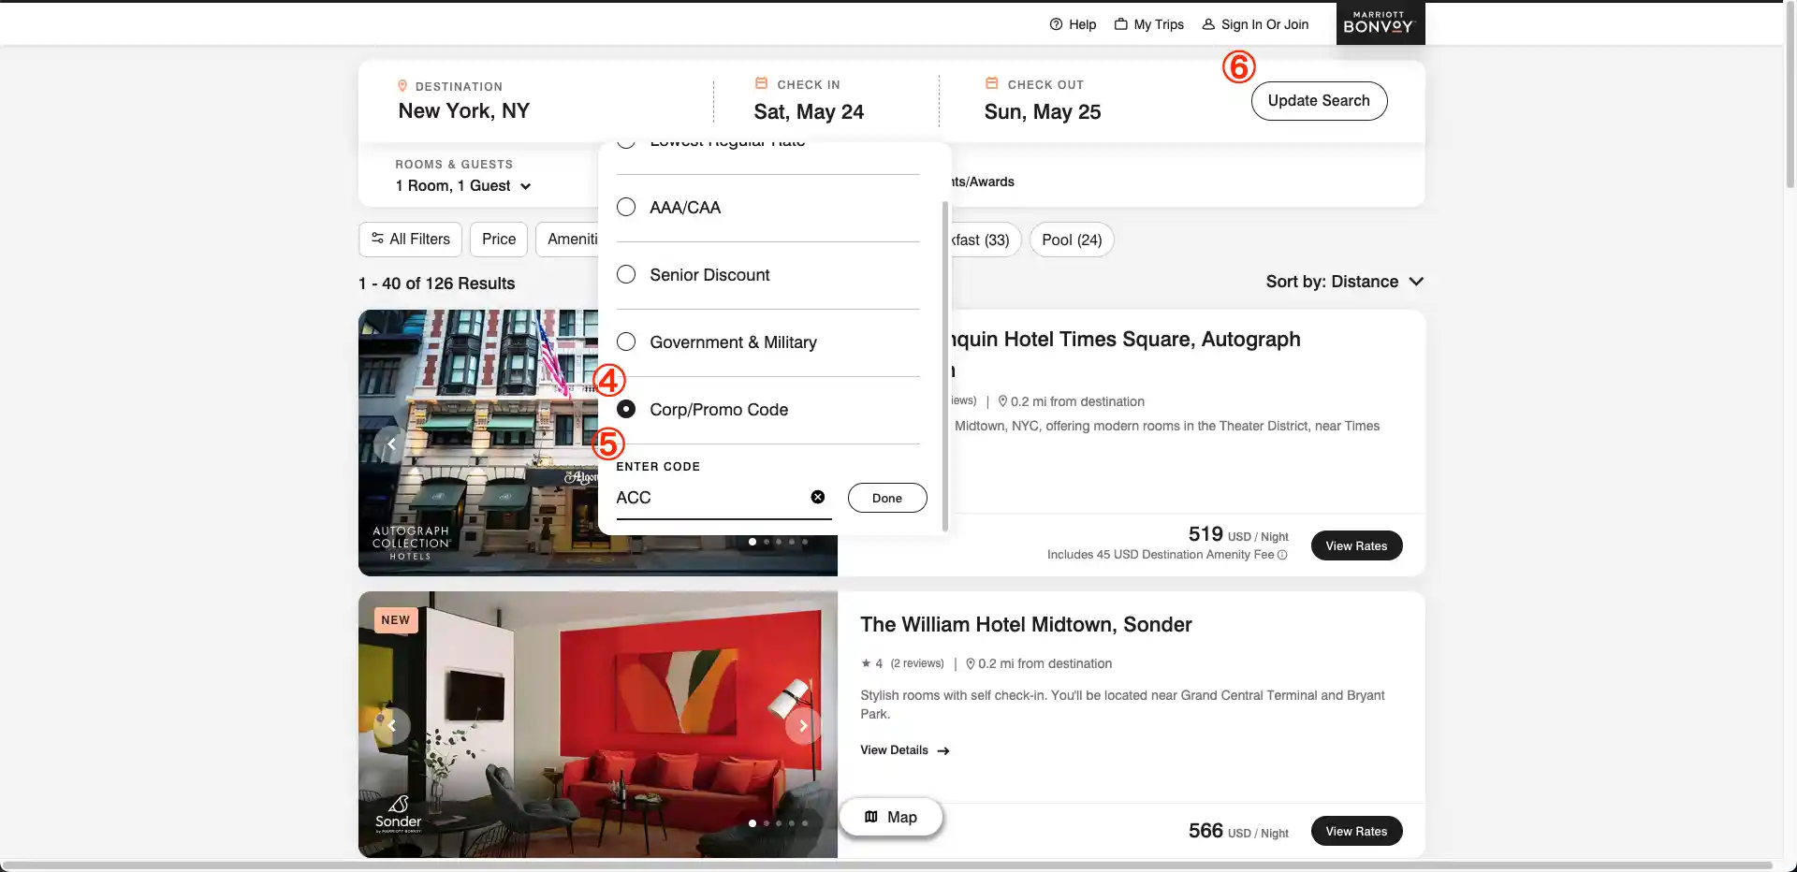Select first photo dot of William Hotel
Viewport: 1797px width, 872px height.
[x=752, y=823]
